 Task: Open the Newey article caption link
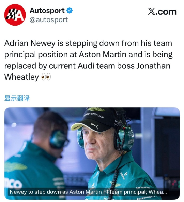(x=88, y=192)
